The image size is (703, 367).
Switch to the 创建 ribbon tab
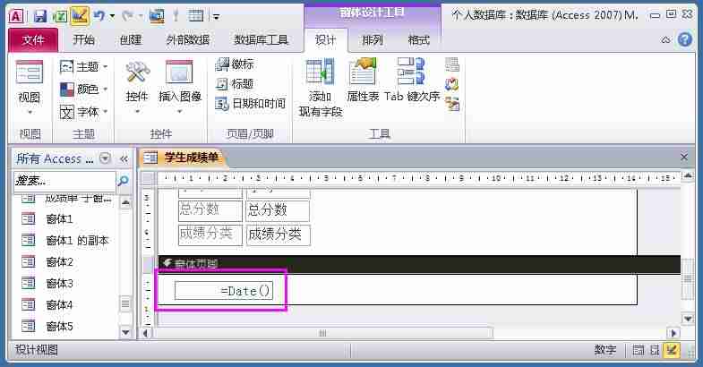(x=131, y=40)
